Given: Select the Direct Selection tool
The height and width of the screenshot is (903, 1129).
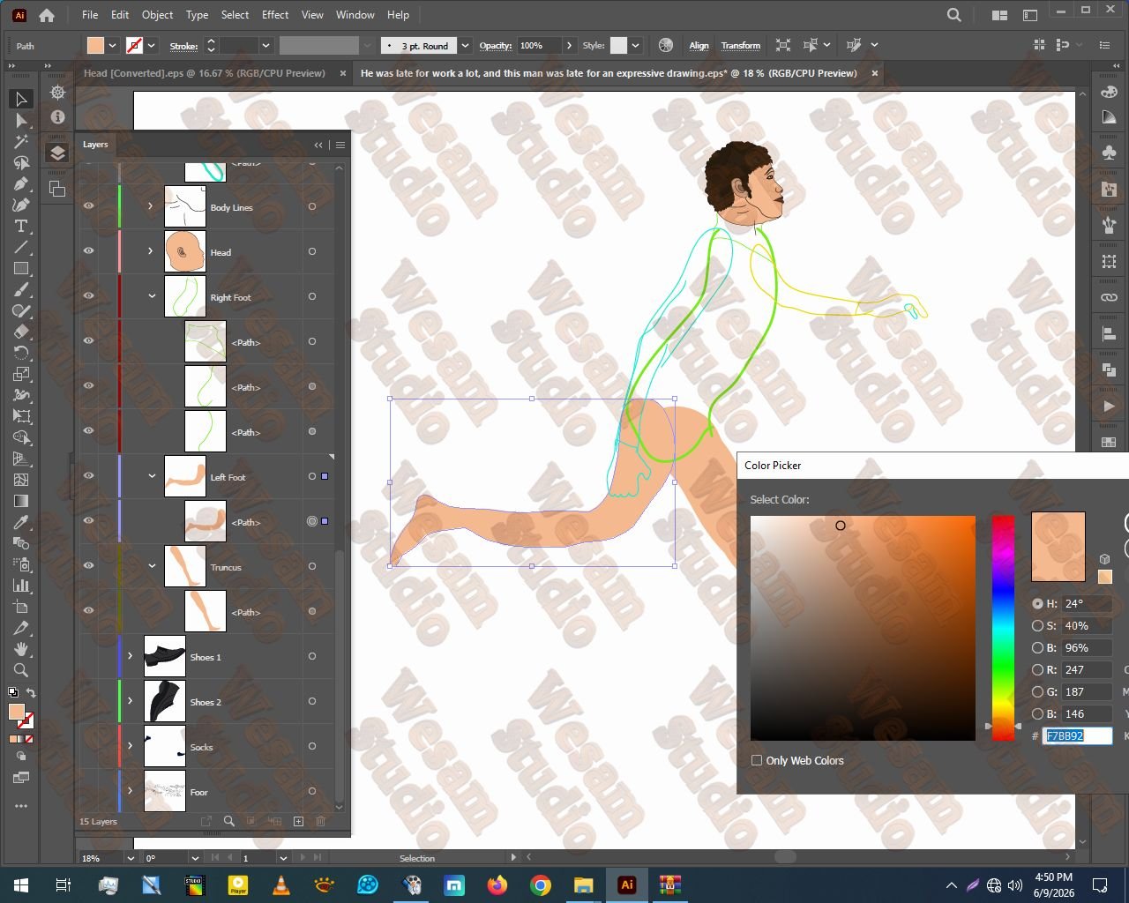Looking at the screenshot, I should (x=21, y=120).
